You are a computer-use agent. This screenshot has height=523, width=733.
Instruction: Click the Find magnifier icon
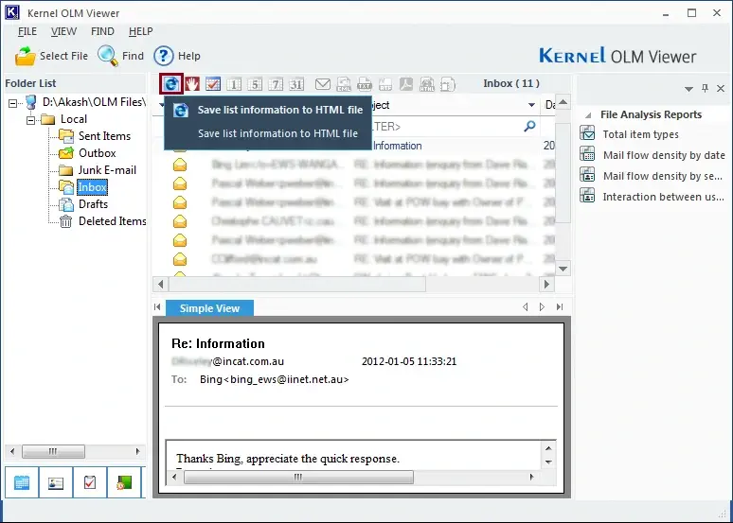[x=108, y=56]
